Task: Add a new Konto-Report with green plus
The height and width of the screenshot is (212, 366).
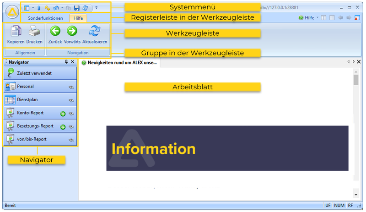Action: [63, 114]
